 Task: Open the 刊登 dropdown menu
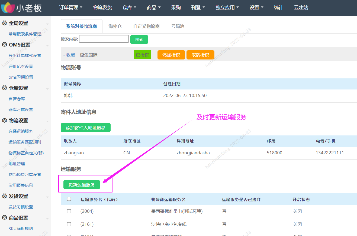198,8
